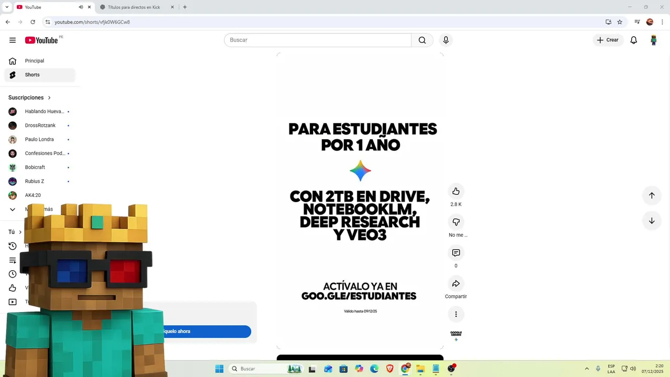Open the Short's three-dot more options
The width and height of the screenshot is (670, 377).
[456, 314]
